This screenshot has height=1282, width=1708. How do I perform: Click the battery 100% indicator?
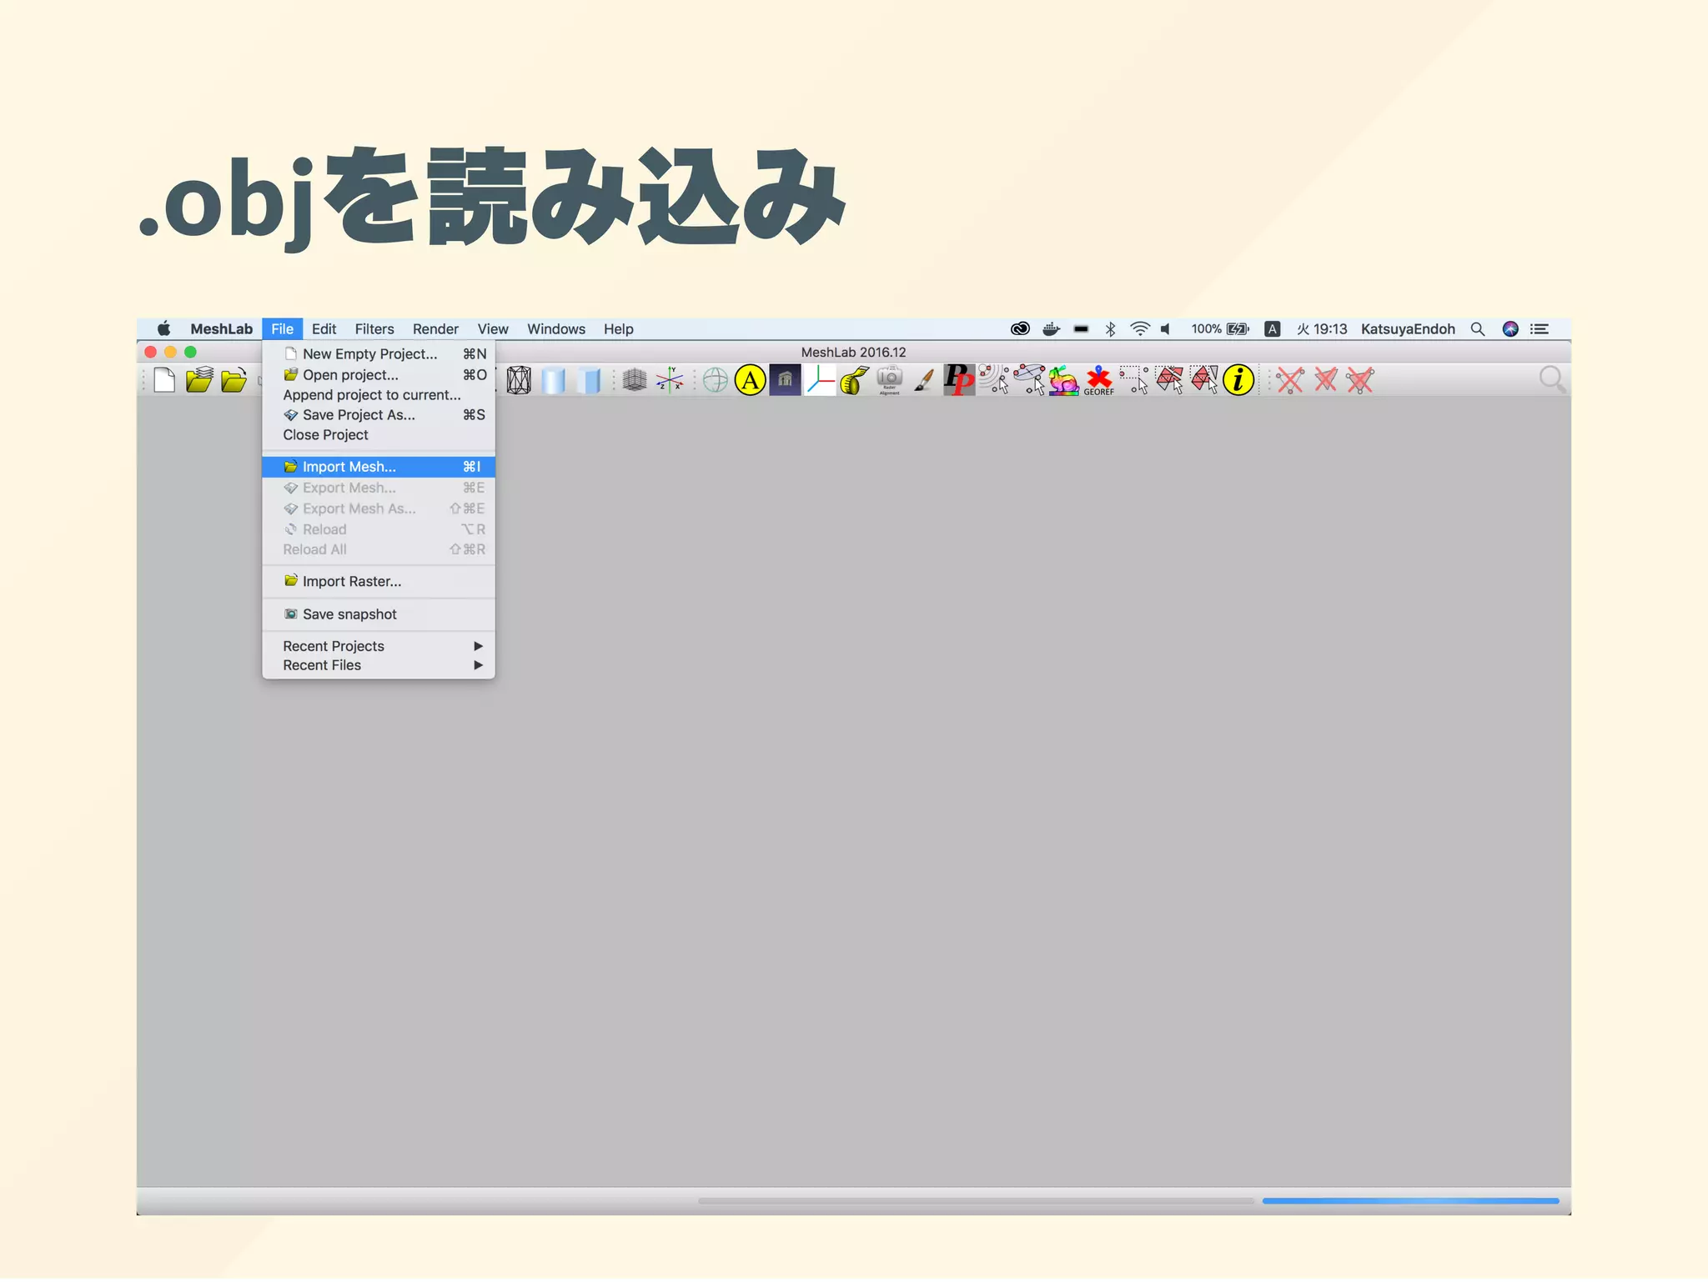1220,329
